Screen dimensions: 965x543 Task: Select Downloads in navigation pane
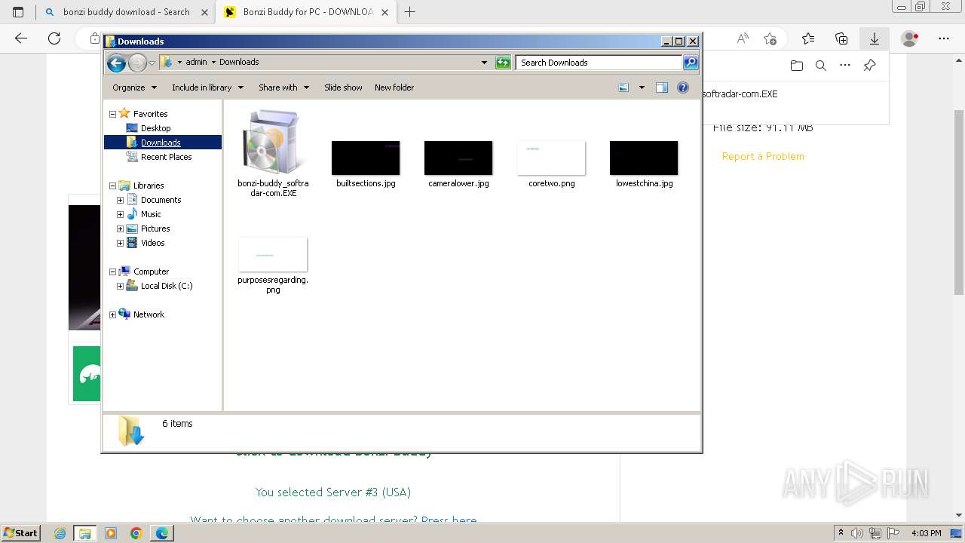161,143
